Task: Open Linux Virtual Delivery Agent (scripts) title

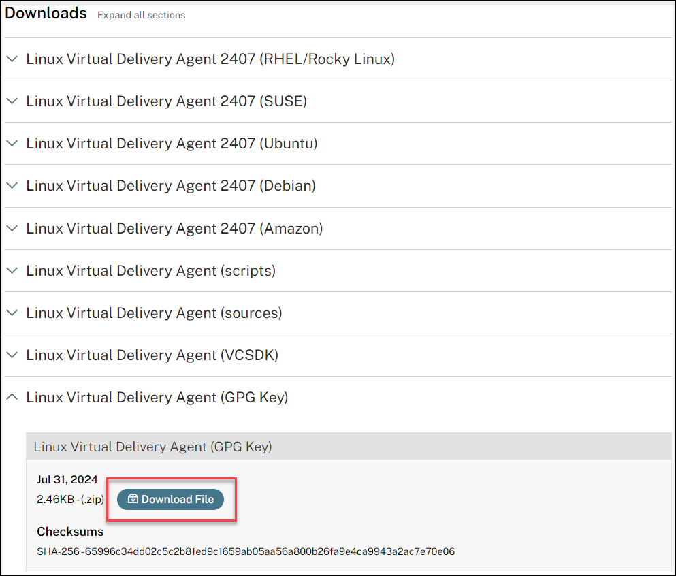Action: click(150, 271)
